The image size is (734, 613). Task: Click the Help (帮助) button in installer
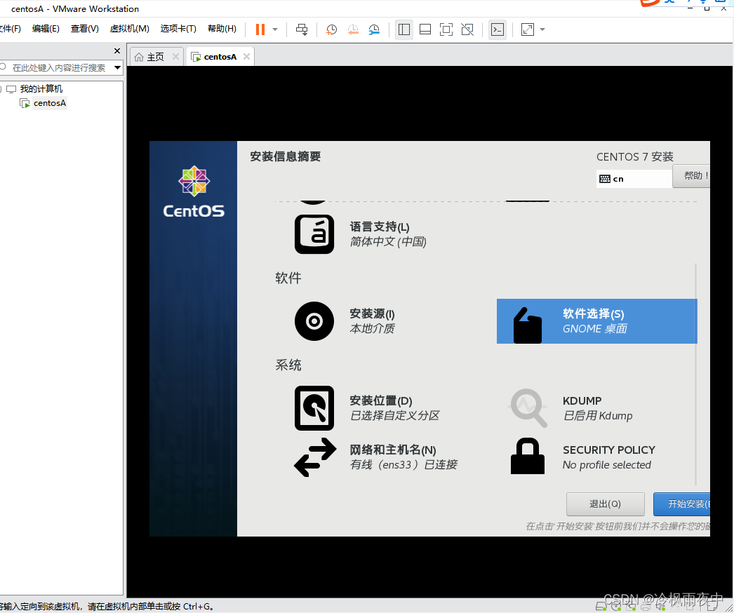692,176
